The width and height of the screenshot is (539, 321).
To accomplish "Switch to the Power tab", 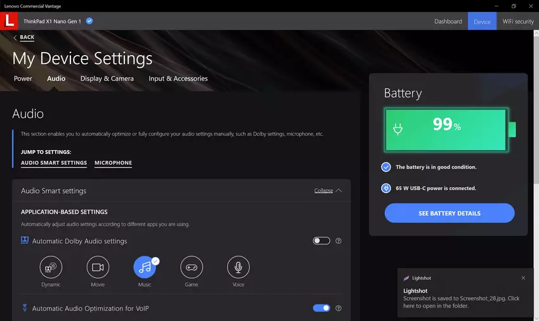I will (23, 79).
